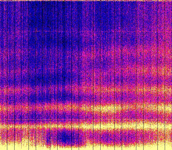This screenshot has height=150, width=172.
Task: Click the thick yellow band above the bottom blob
Action: (89, 125)
